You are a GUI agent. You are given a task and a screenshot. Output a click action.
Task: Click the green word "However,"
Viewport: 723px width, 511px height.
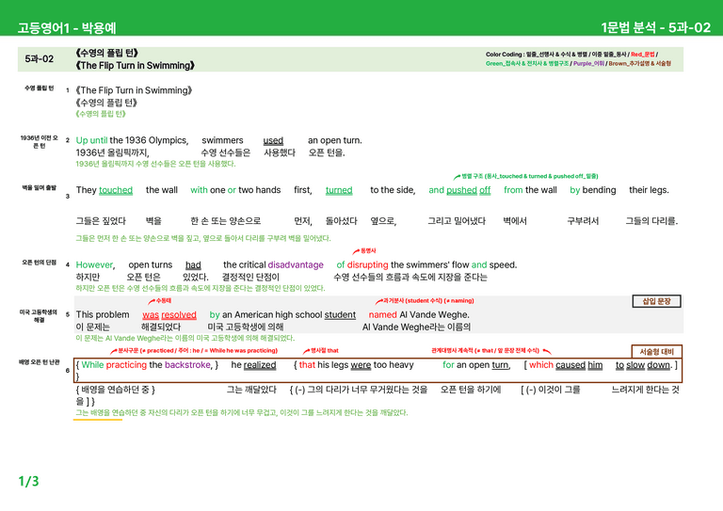95,265
